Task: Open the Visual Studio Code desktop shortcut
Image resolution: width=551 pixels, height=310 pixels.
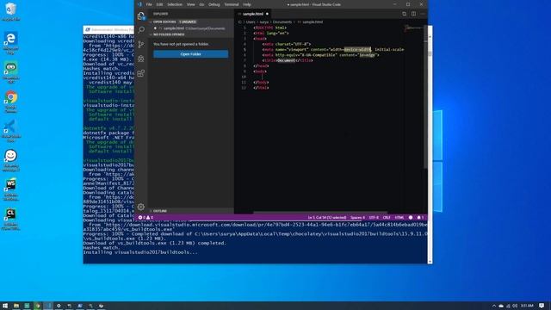Action: (11, 131)
